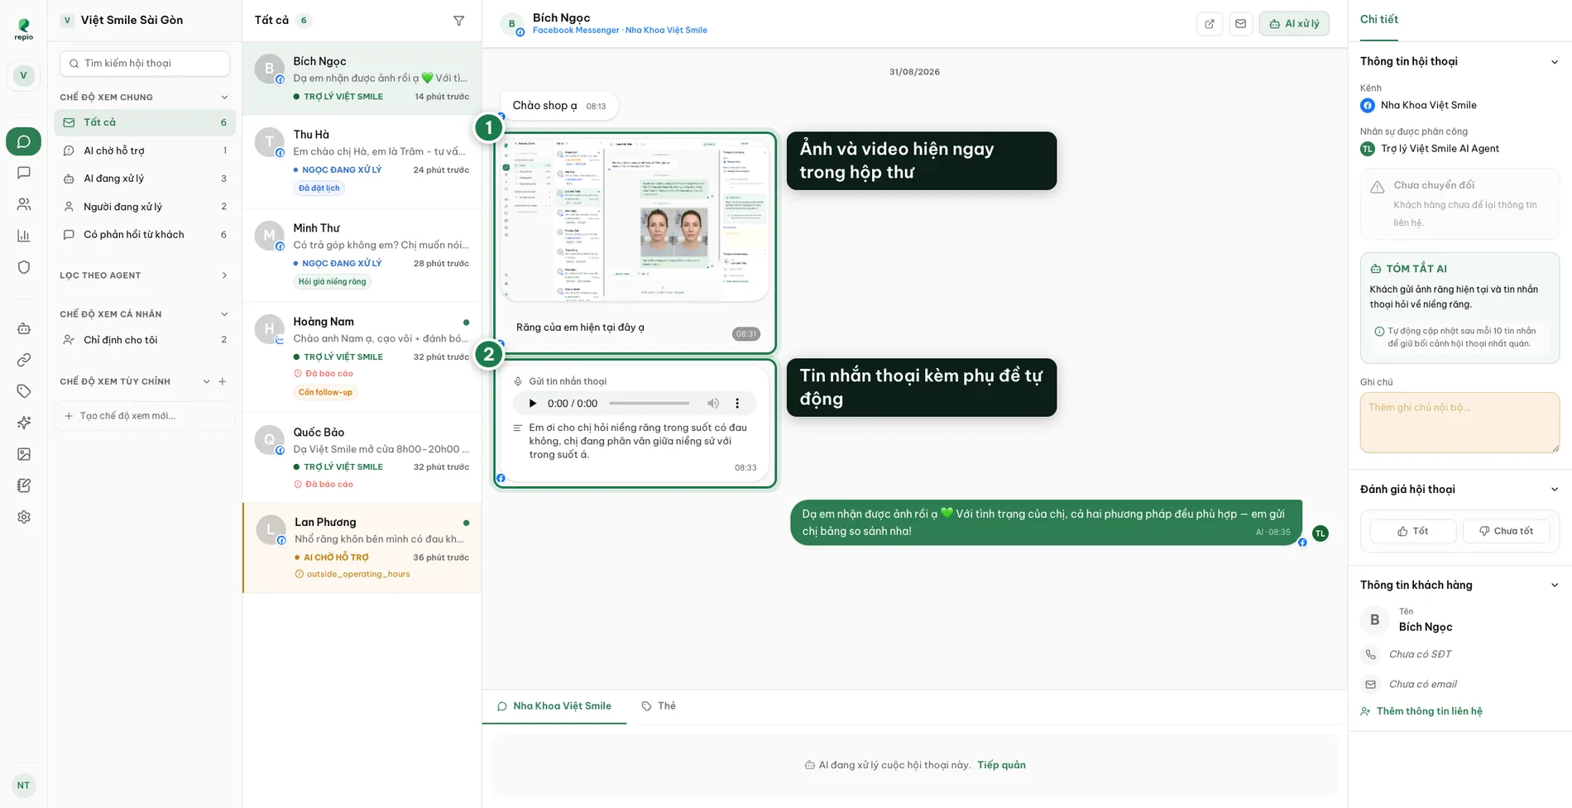Add a custom view with the plus icon
The width and height of the screenshot is (1572, 808).
[x=222, y=381]
